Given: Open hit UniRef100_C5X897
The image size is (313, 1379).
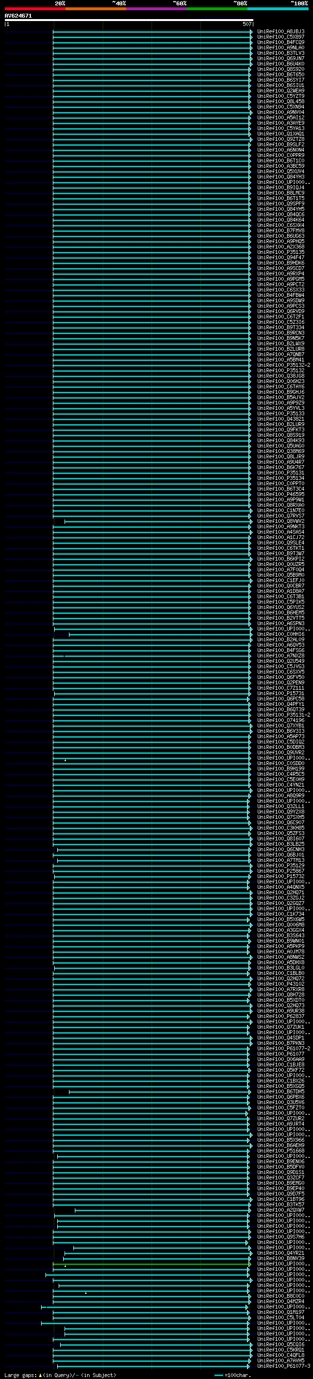Looking at the screenshot, I should coord(281,37).
